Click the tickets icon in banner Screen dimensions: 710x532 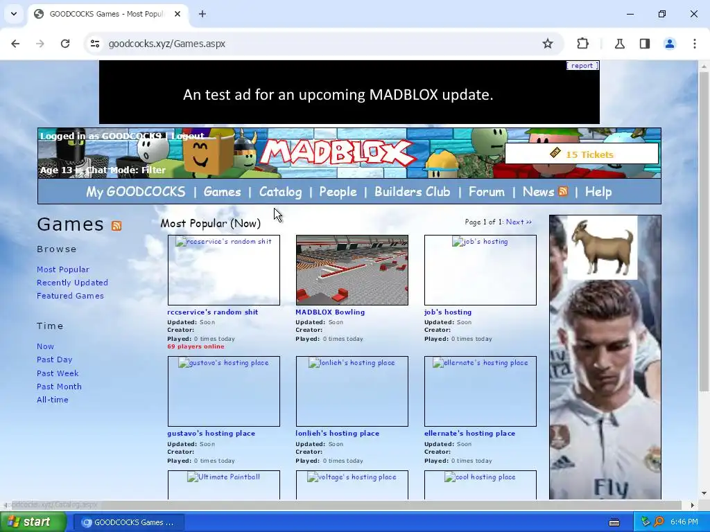(555, 153)
